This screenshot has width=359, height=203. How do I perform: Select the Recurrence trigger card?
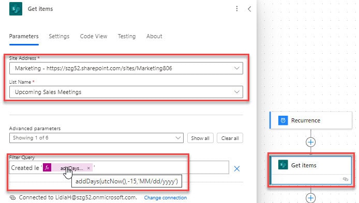pos(311,120)
